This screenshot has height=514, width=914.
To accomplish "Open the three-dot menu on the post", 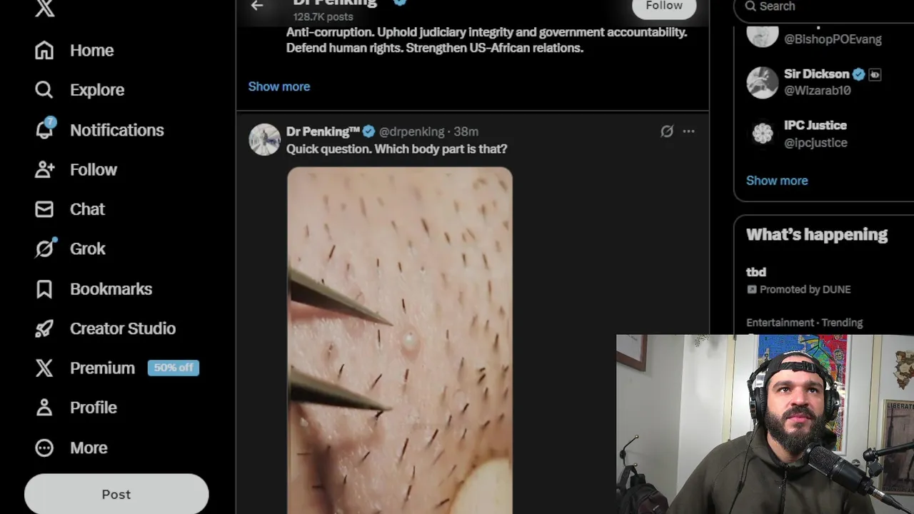I will click(x=688, y=131).
